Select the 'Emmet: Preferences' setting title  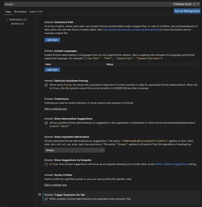57,99
